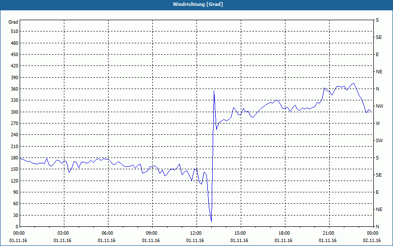The height and width of the screenshot is (246, 393).
Task: Click the 240 degree axis label
Action: (x=15, y=135)
